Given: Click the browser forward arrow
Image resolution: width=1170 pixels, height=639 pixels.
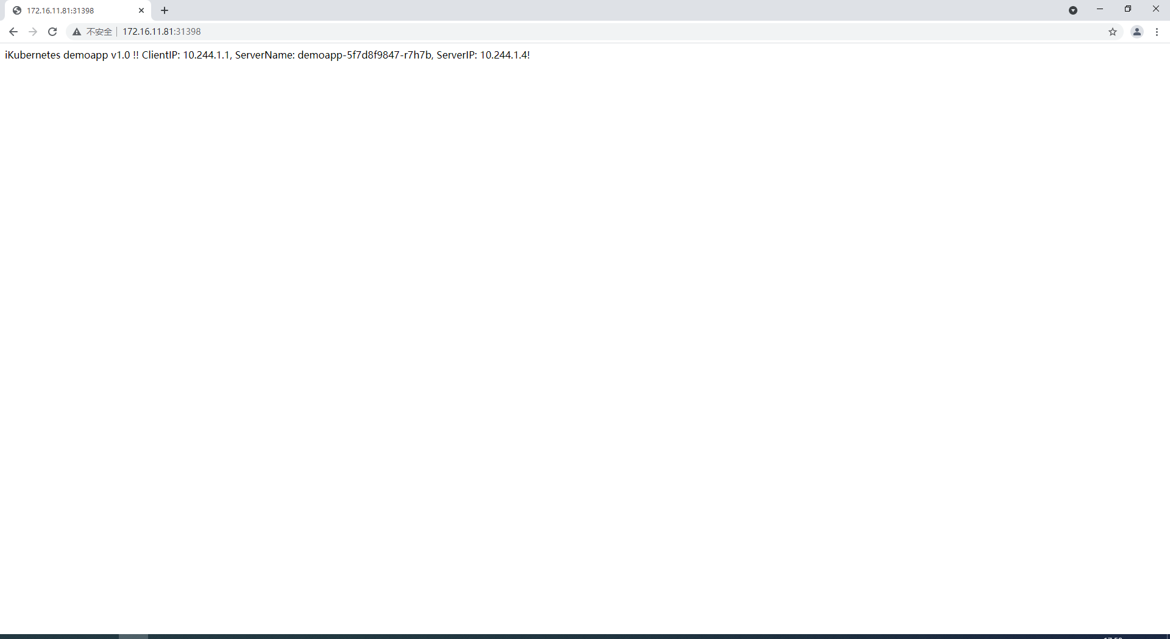Looking at the screenshot, I should 33,32.
